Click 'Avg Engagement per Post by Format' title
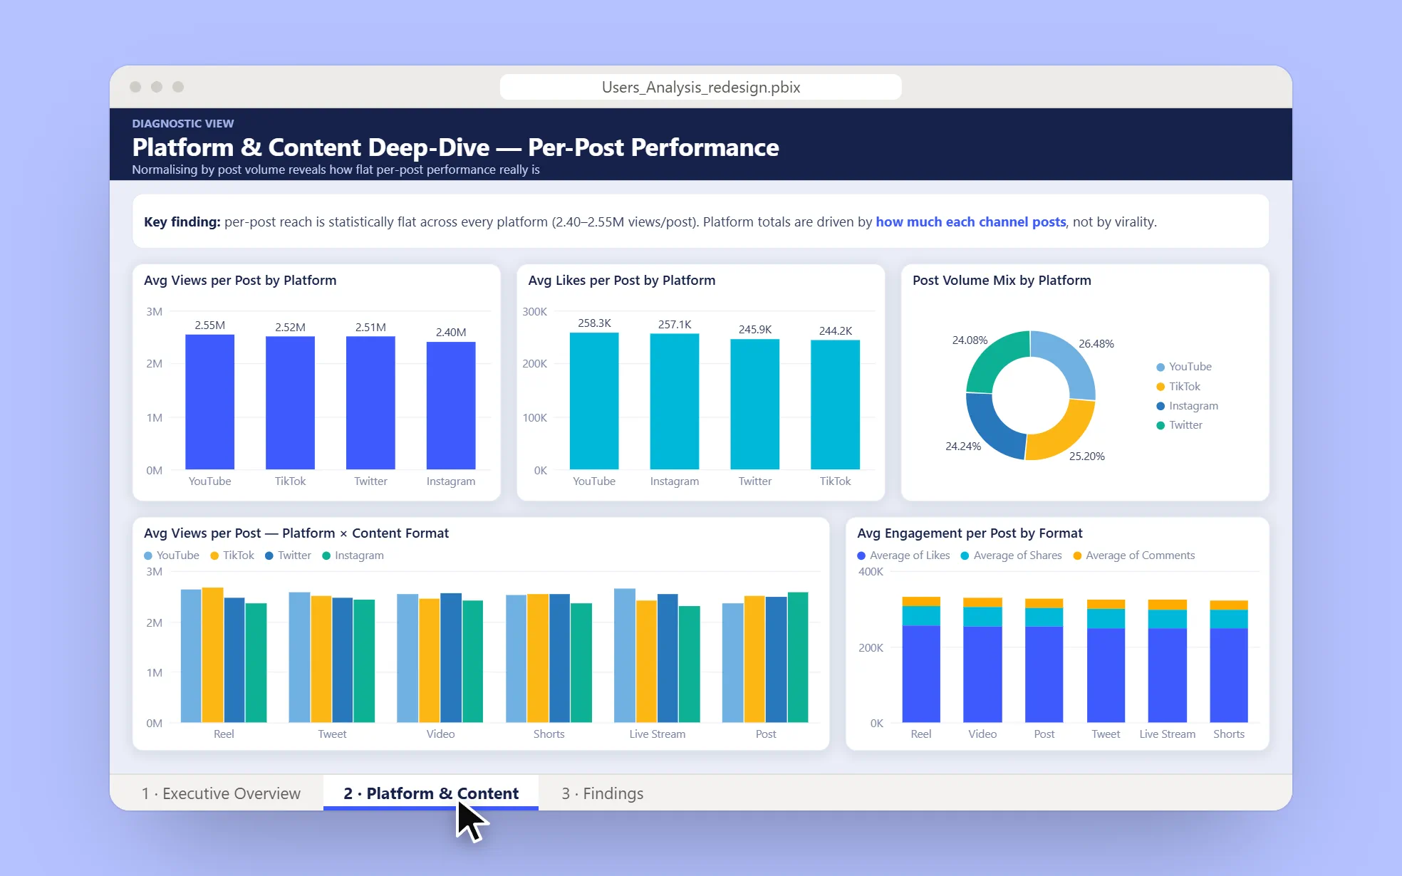This screenshot has width=1402, height=876. pos(970,533)
